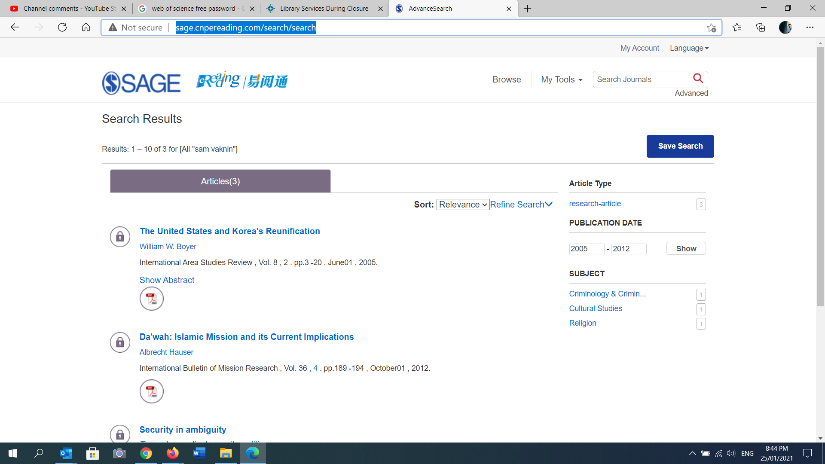
Task: Click the SAGE logo
Action: tap(141, 83)
